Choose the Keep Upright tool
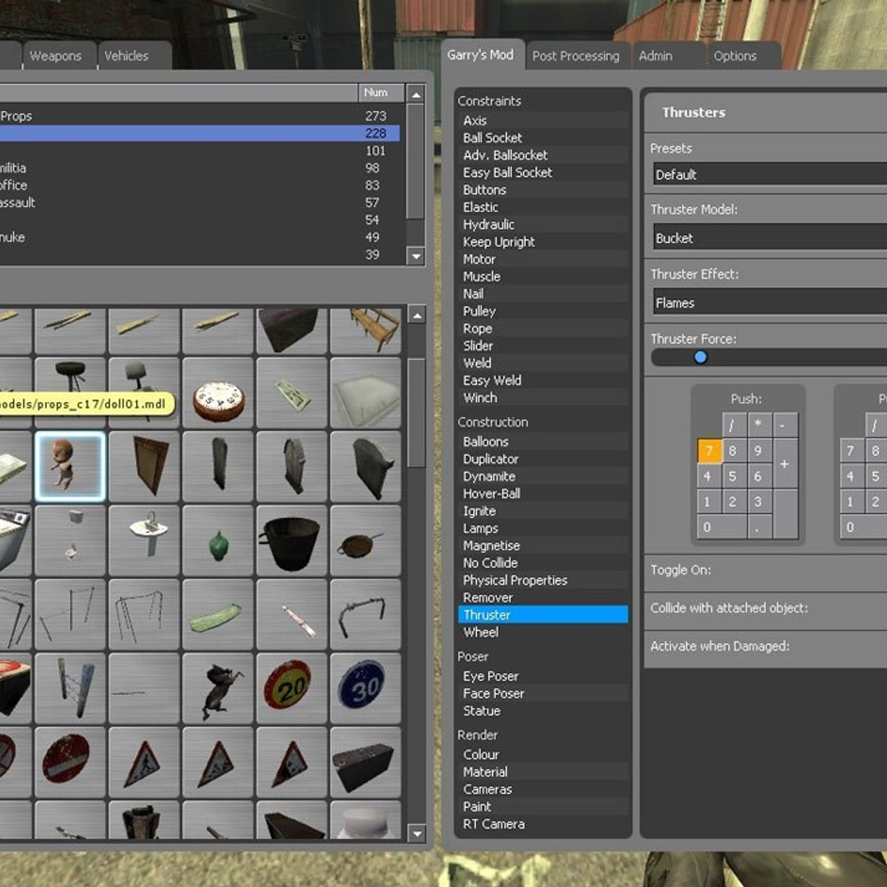Viewport: 887px width, 887px height. 543,242
